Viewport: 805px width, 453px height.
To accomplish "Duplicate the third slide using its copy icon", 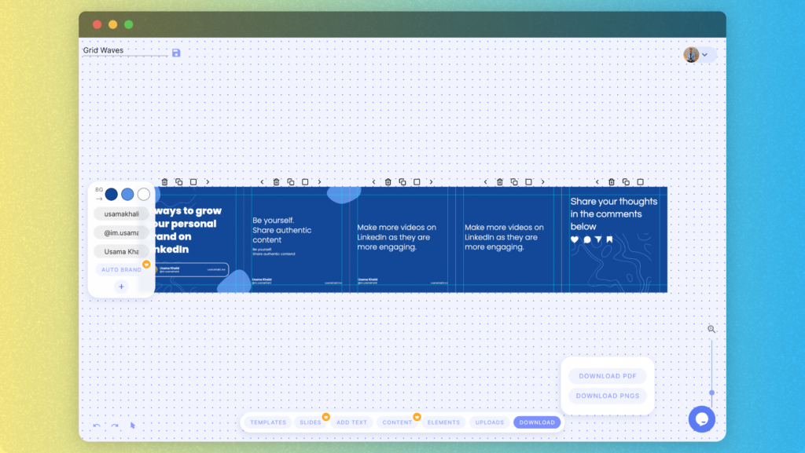I will click(402, 182).
